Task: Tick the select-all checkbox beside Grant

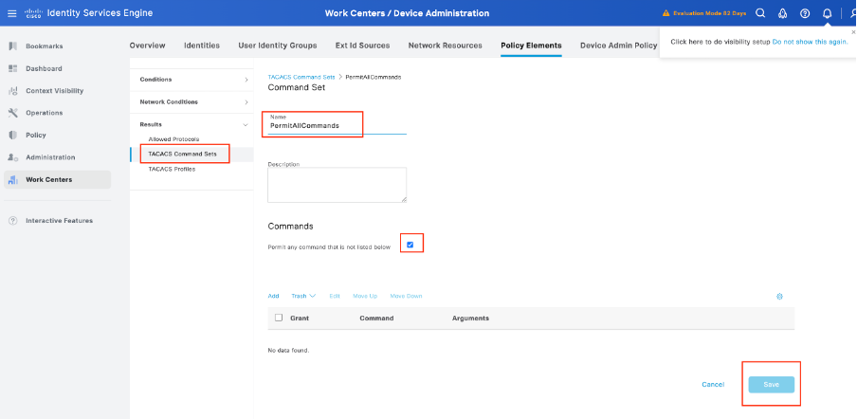Action: click(x=279, y=318)
